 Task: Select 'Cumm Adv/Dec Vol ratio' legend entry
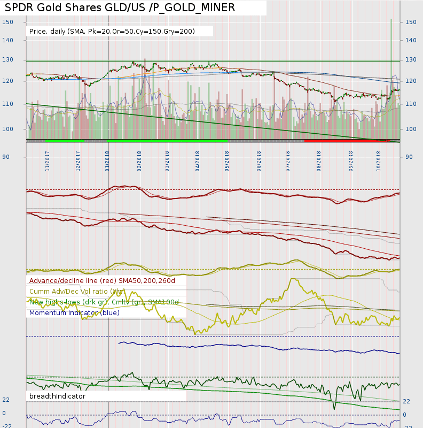(77, 292)
